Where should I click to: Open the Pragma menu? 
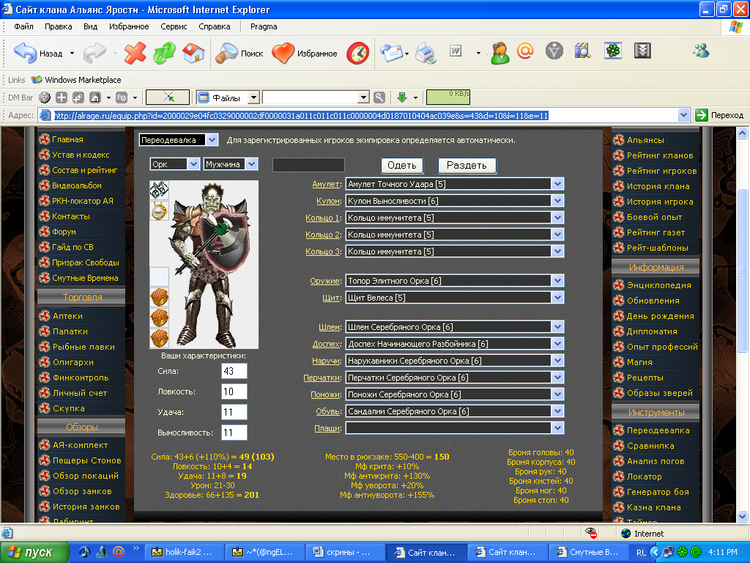pos(264,26)
